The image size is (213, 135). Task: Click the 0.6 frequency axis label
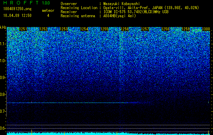[x=3, y=128]
